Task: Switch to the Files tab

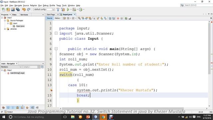Action: (x=14, y=15)
